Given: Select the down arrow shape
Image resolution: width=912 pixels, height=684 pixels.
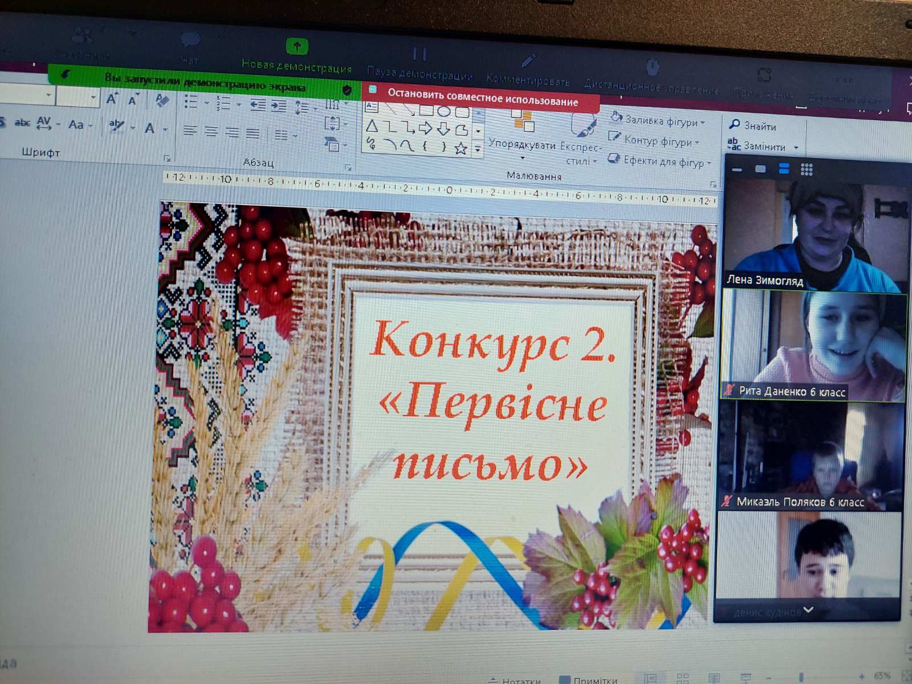Looking at the screenshot, I should click(443, 129).
